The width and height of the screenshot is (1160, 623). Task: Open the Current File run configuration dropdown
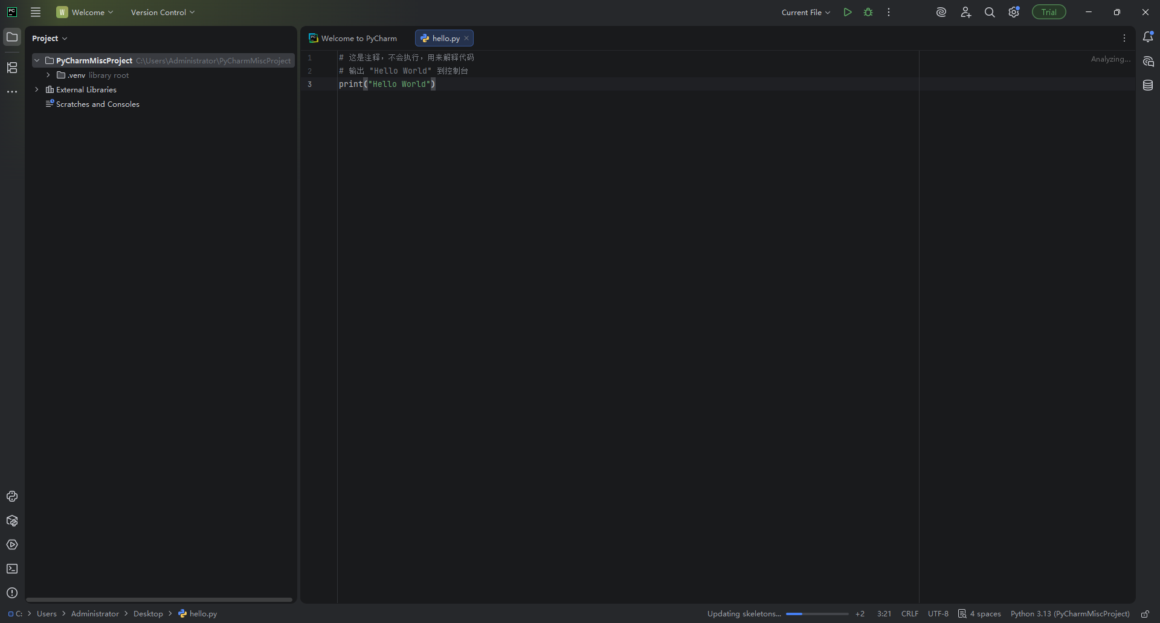pos(805,12)
